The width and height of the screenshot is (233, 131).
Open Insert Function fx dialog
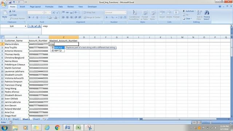pyautogui.click(x=39, y=26)
